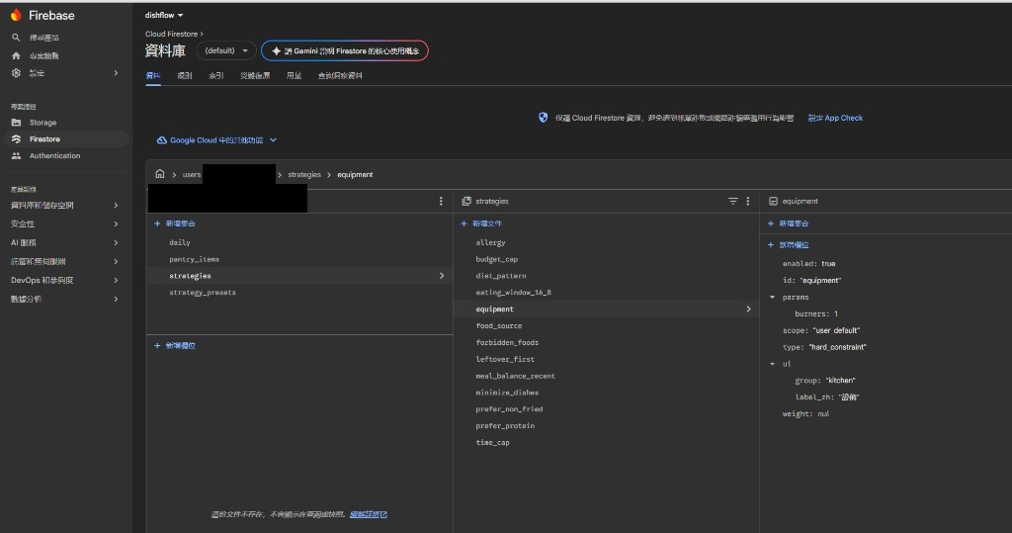
Task: Click the plus icon to add document
Action: (464, 223)
